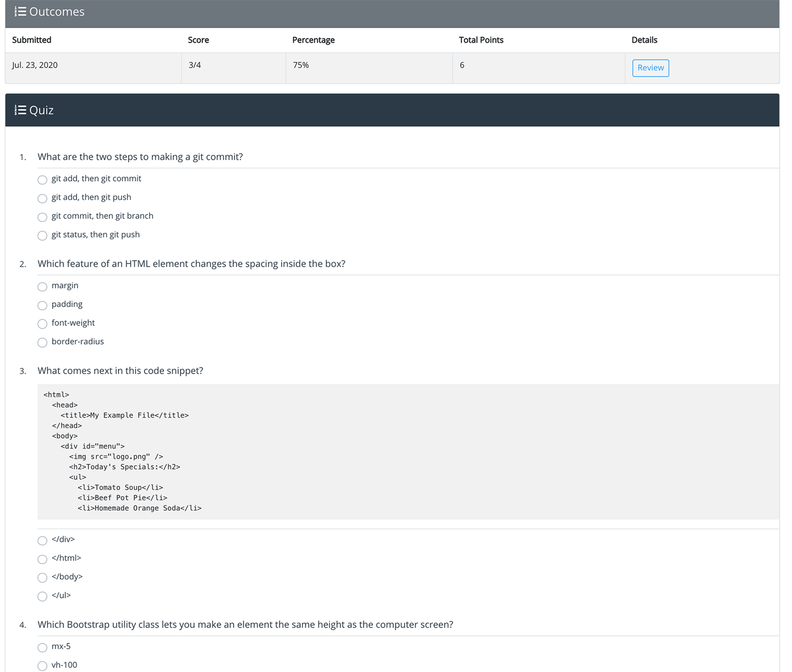Choose the mx-5 utility class
The image size is (792, 672).
(42, 647)
